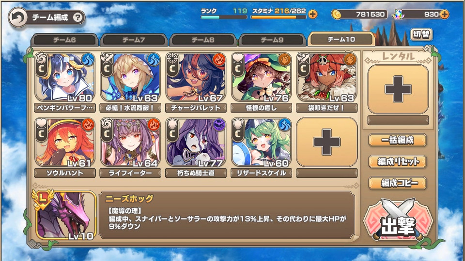Screen dimensions: 465x261
Task: Open the help question mark icon
Action: (77, 17)
